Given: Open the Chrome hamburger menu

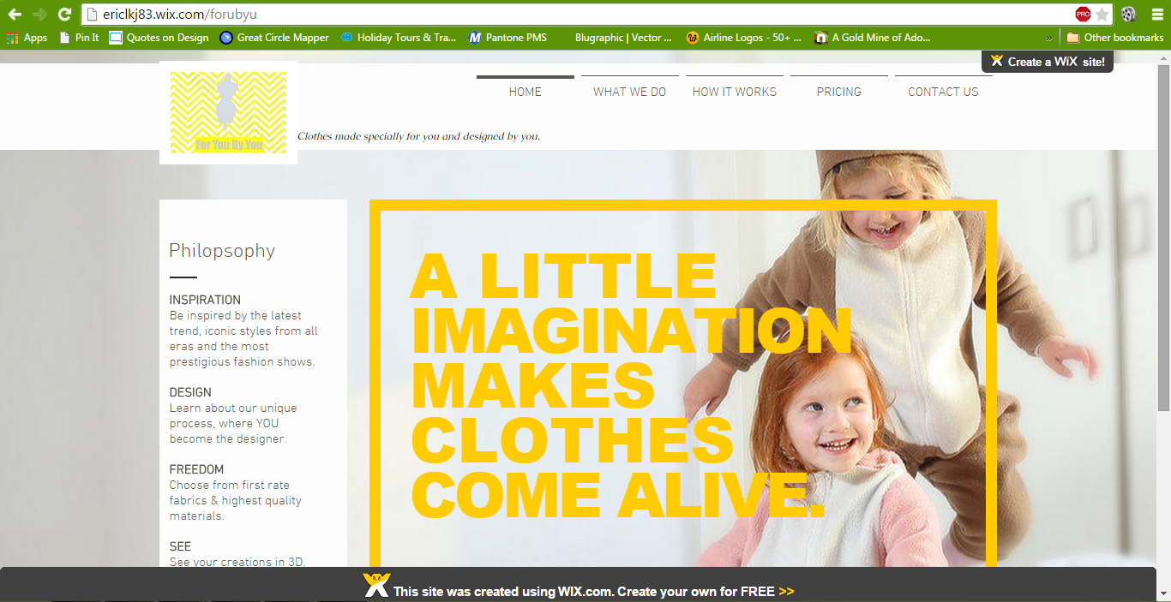Looking at the screenshot, I should (x=1156, y=15).
